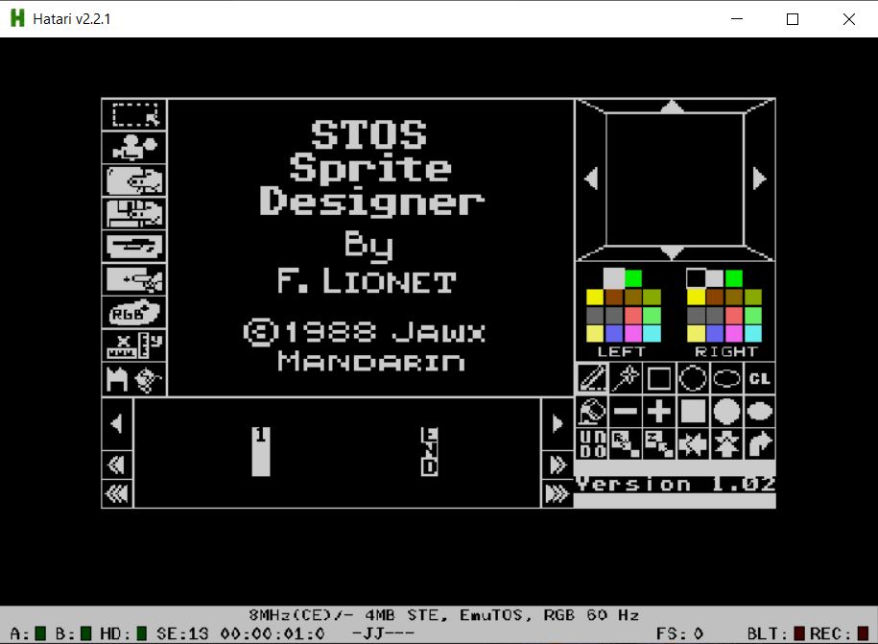878x644 pixels.
Task: Select the dashed selection box icon
Action: tap(134, 115)
